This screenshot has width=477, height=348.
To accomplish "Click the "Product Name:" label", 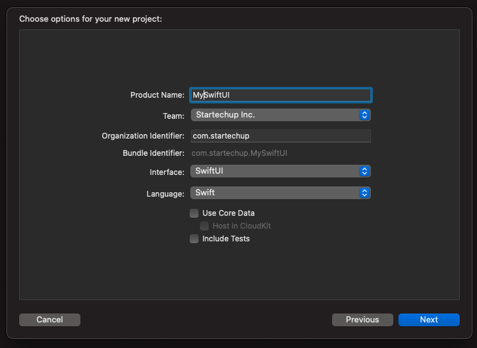I will point(157,95).
